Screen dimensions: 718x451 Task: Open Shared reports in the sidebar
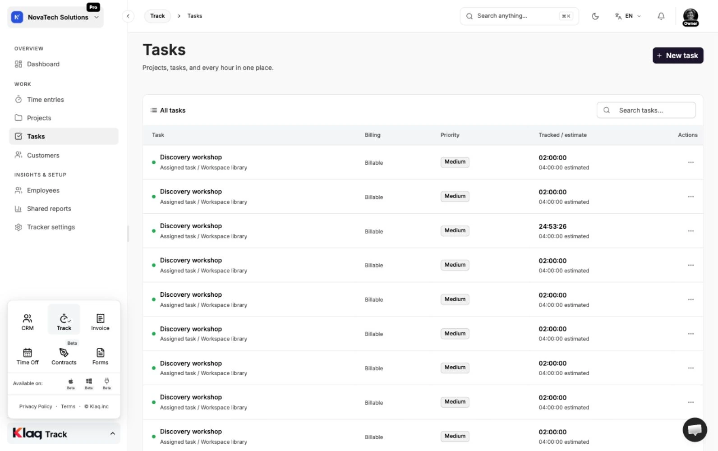(64, 209)
